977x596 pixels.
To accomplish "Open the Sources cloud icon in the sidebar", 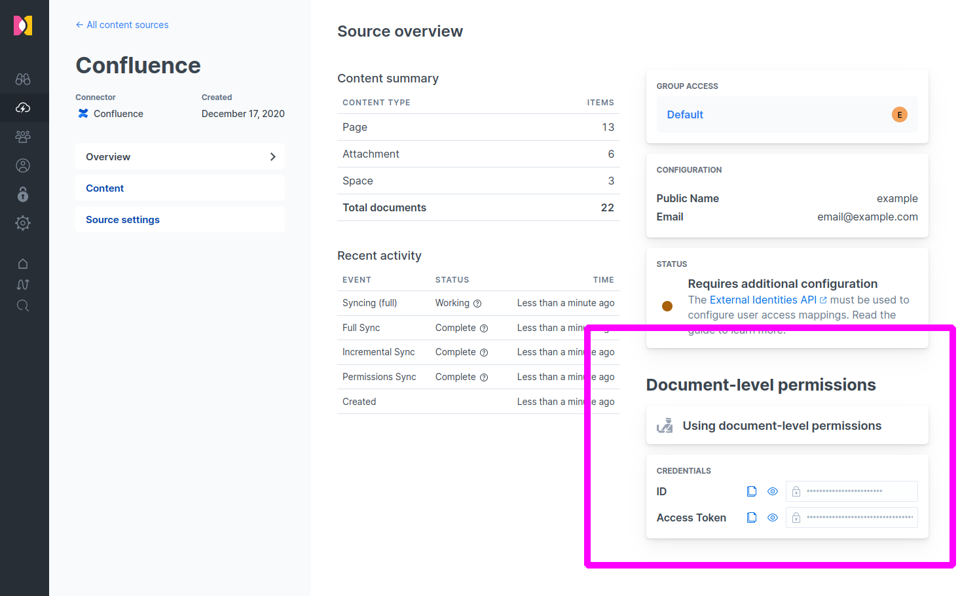I will click(x=24, y=108).
